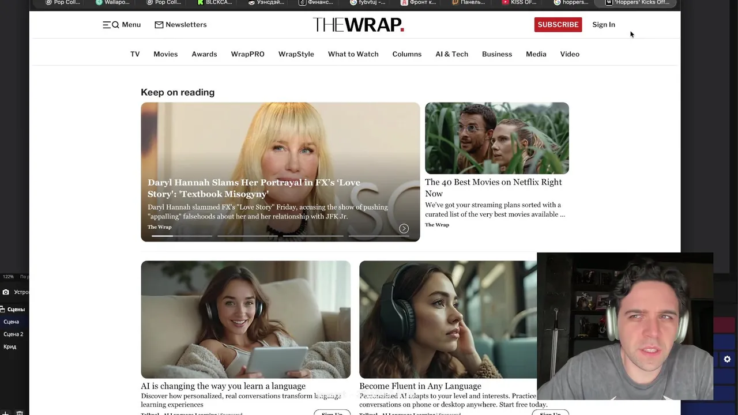Switch to the 'Hoppers' Kicks Off browser tab
Image resolution: width=738 pixels, height=415 pixels.
637,2
